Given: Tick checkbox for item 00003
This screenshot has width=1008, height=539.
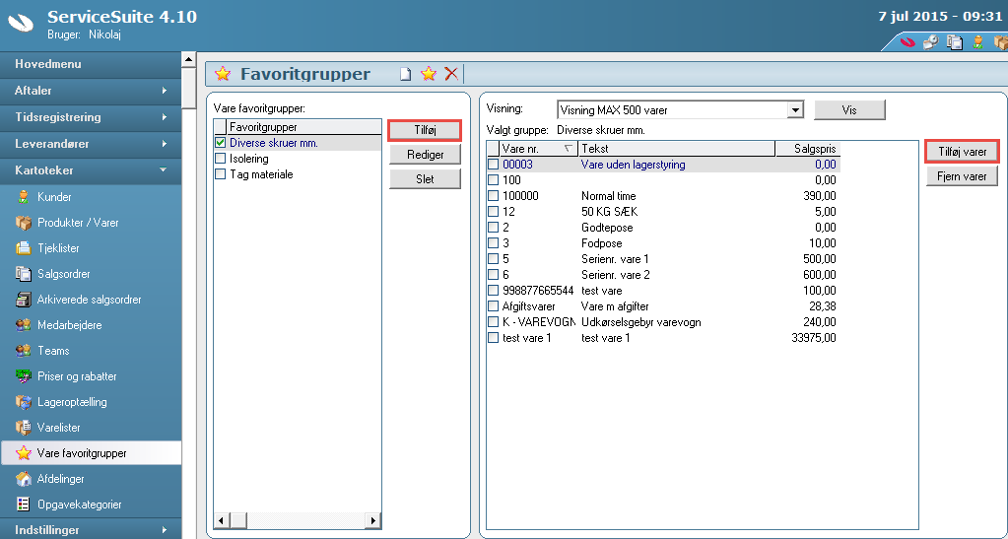Looking at the screenshot, I should pyautogui.click(x=493, y=165).
